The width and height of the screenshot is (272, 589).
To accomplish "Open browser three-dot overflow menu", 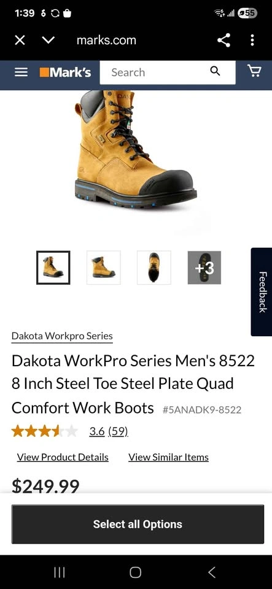I will 252,40.
